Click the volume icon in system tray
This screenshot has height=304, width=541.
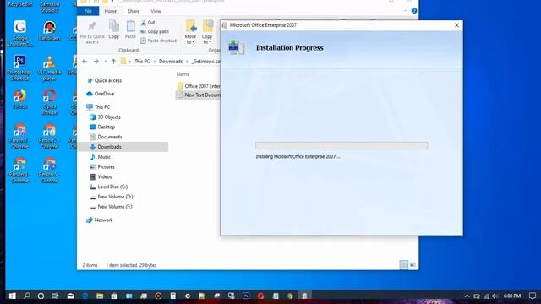coord(495,296)
